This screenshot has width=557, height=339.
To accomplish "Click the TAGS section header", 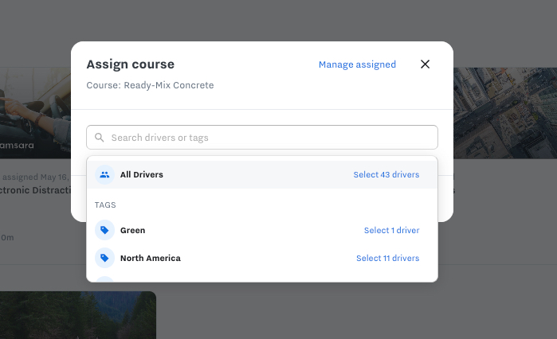I will 105,205.
